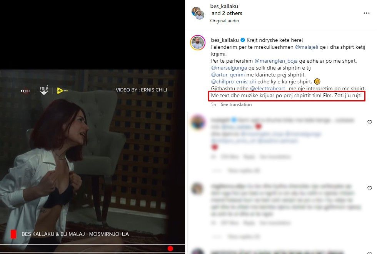
Task: Open bes_kallaku's story-ring profile picture
Action: (x=198, y=43)
